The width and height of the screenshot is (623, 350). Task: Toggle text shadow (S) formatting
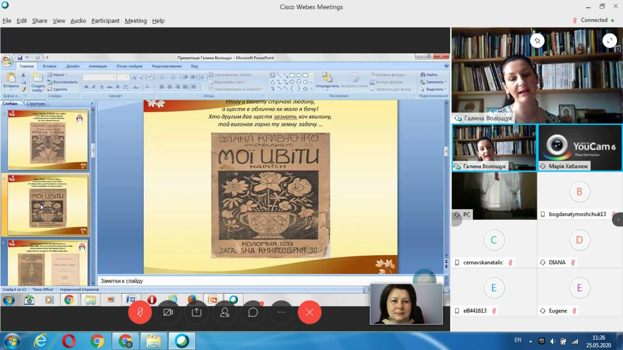[118, 87]
